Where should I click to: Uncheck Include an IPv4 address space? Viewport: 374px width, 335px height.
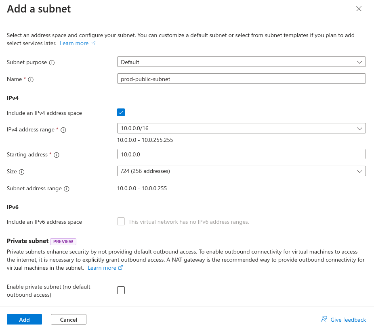coord(121,112)
